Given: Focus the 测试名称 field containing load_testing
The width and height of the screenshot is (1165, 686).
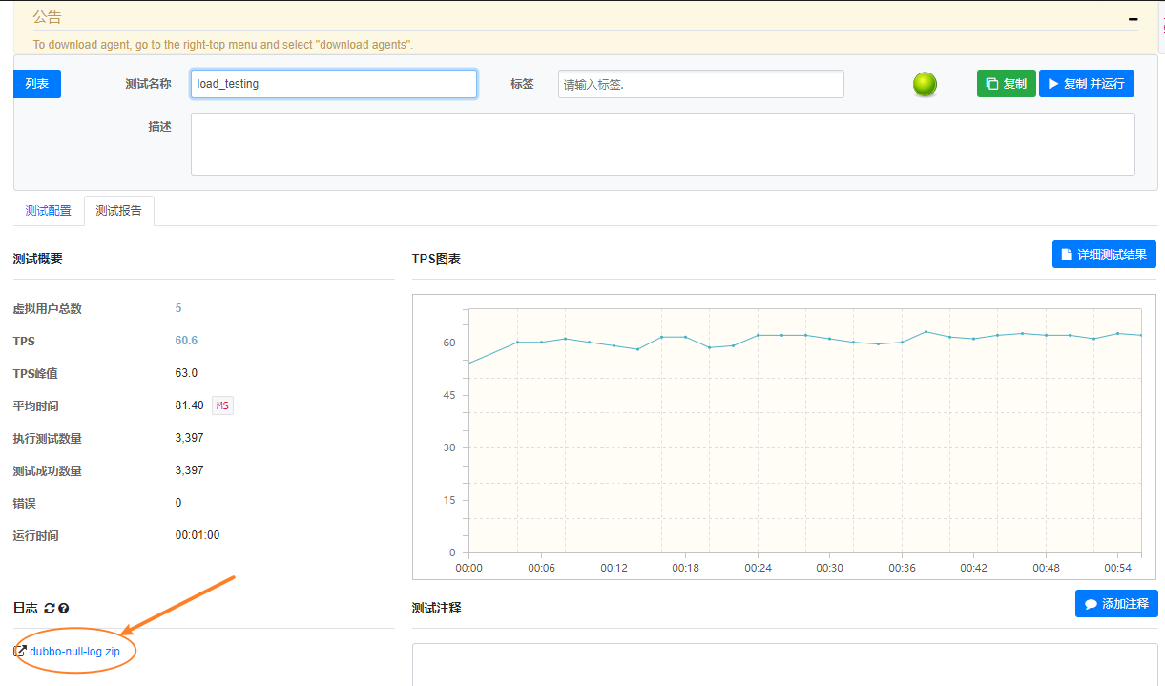Looking at the screenshot, I should click(x=333, y=84).
